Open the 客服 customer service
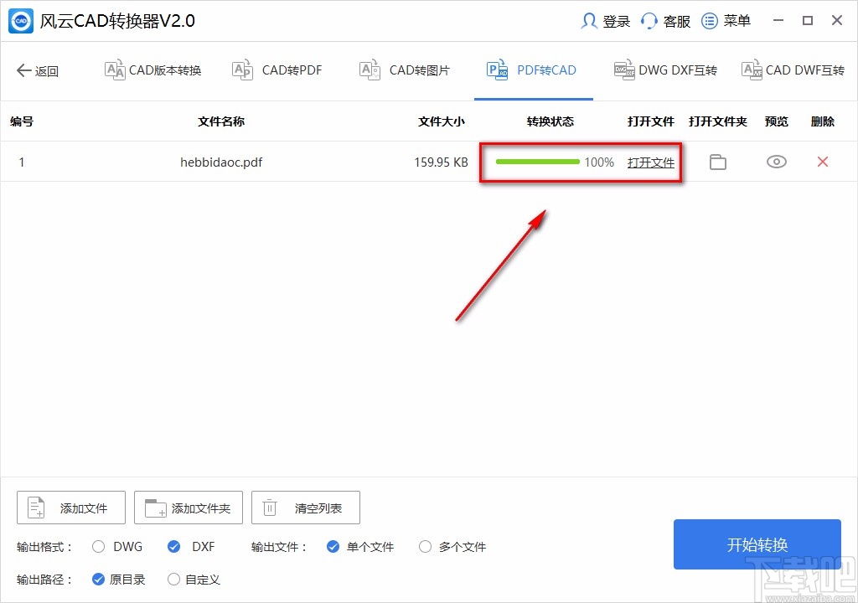This screenshot has height=603, width=858. pos(664,21)
